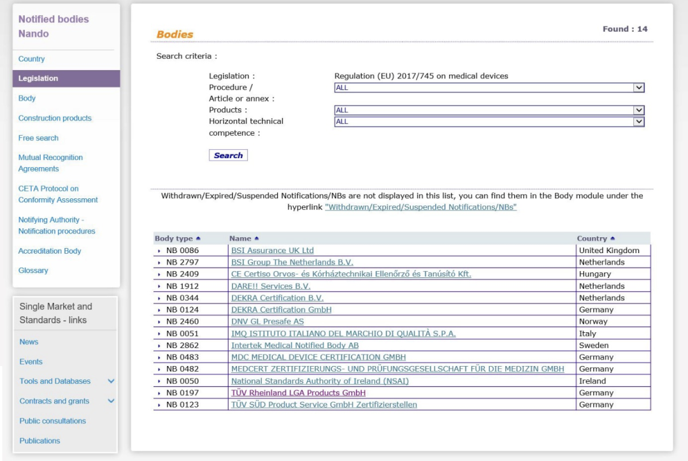Open MEDCERT Zertifizierungs link
The height and width of the screenshot is (461, 688).
pyautogui.click(x=398, y=369)
